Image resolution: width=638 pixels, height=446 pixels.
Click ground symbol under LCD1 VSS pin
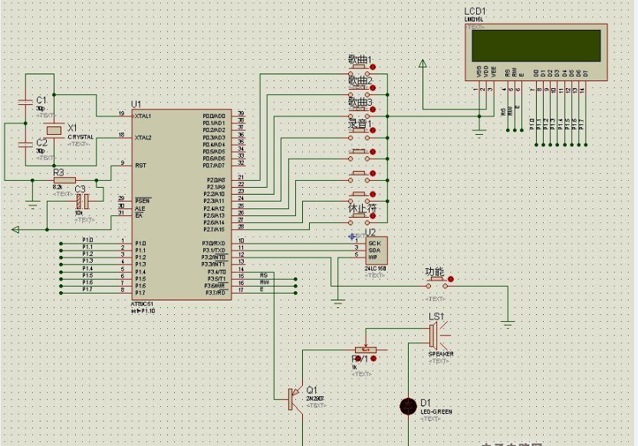click(x=479, y=133)
